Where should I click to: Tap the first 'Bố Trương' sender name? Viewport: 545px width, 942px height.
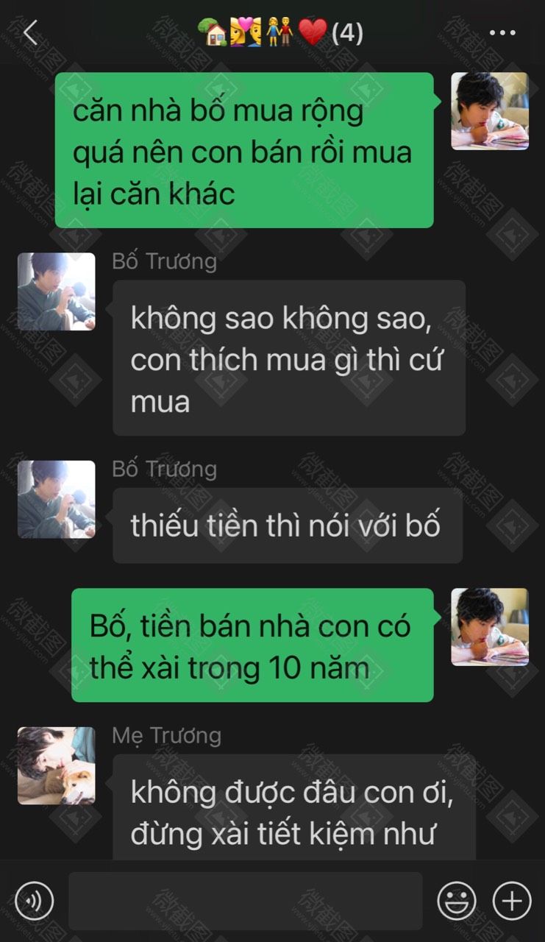point(164,262)
